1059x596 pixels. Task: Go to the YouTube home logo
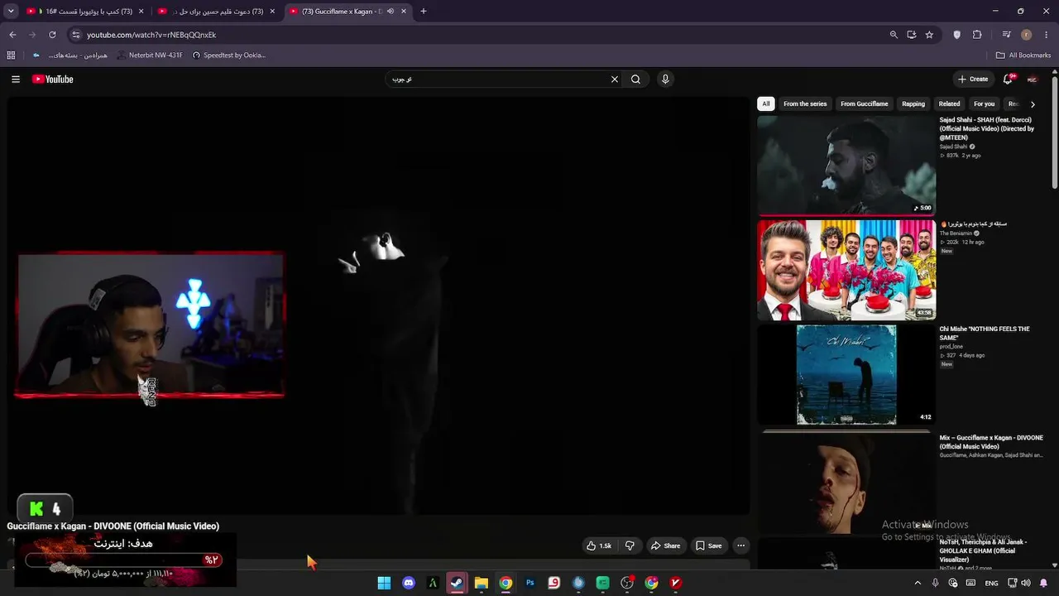pos(53,79)
